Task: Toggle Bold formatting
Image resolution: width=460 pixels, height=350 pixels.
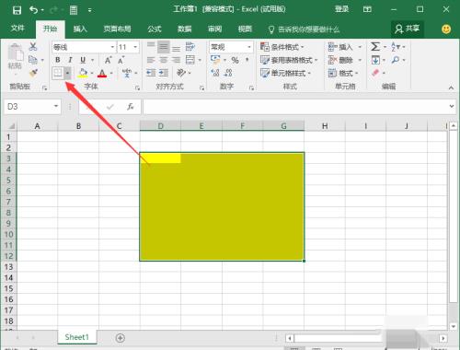Action: tap(58, 60)
